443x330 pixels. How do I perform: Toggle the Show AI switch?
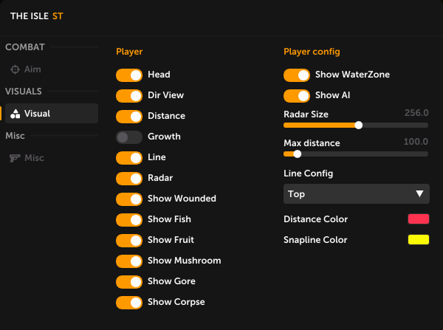tap(296, 95)
